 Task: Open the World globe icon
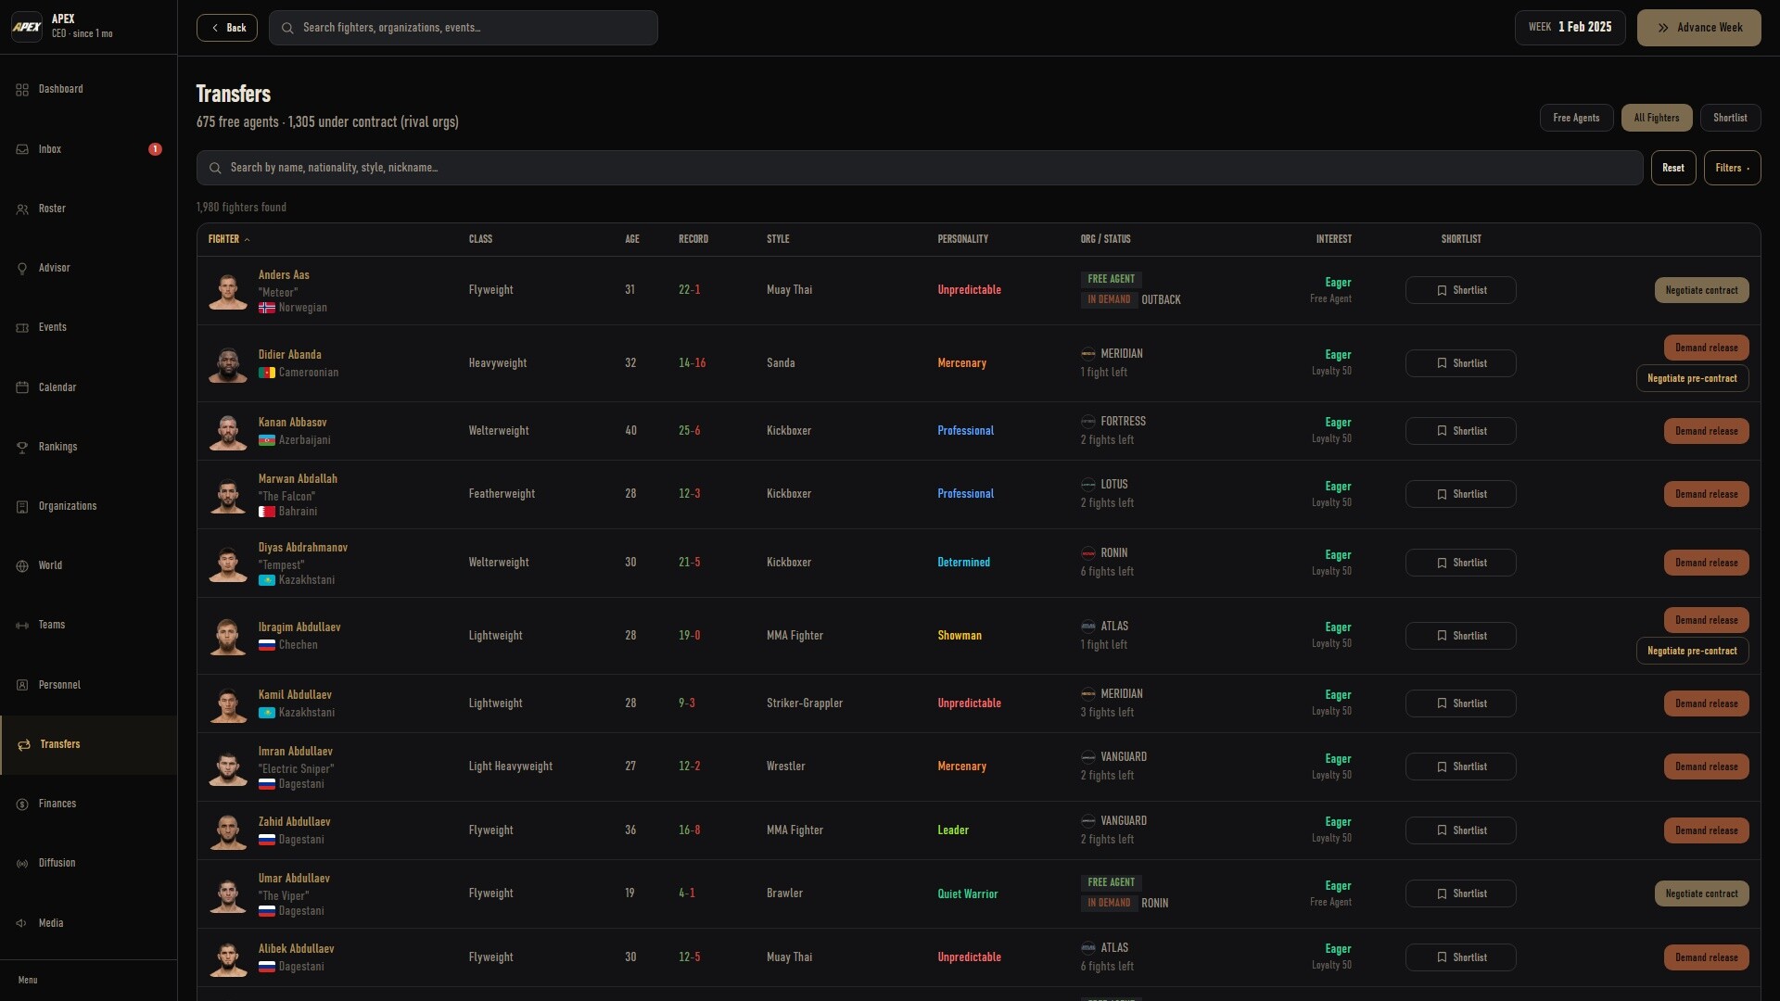click(x=22, y=566)
